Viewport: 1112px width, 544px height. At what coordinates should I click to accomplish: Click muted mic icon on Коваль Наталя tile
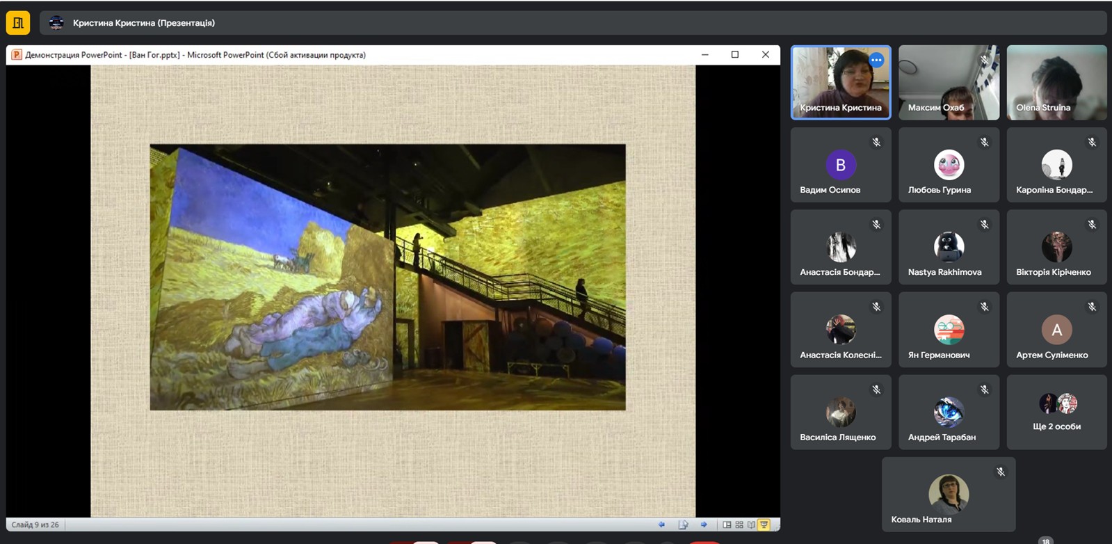coord(1001,472)
